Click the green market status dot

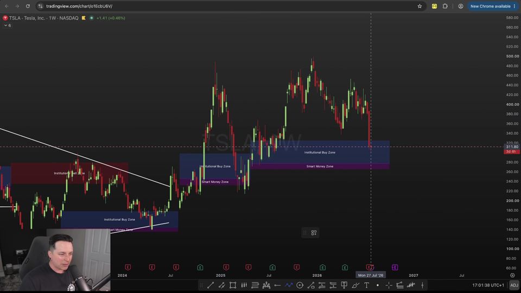91,18
